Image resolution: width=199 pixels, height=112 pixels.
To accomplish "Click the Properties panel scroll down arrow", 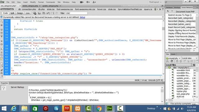I will click(162, 101).
